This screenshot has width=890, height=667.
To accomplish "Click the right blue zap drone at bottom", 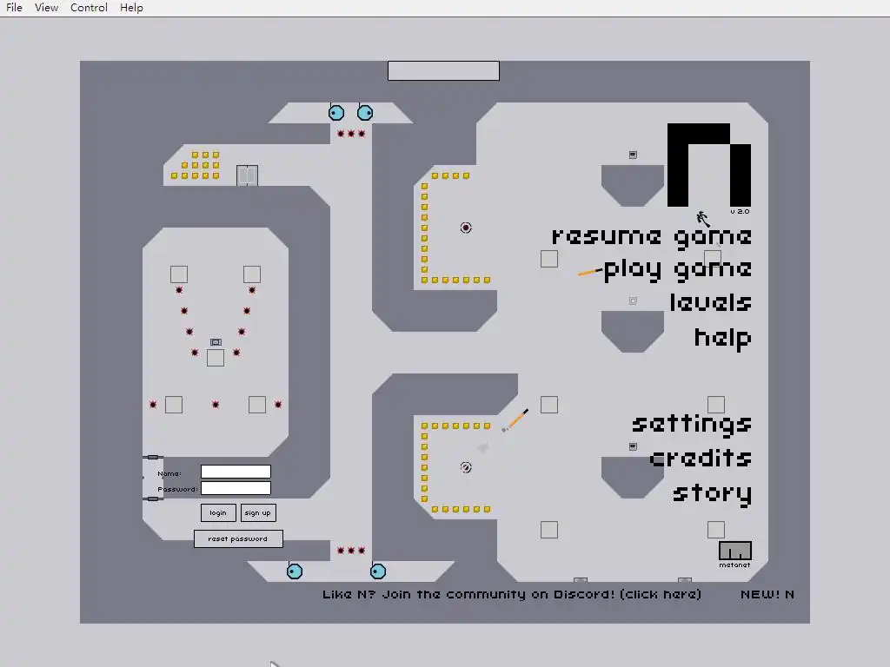I will coord(378,571).
